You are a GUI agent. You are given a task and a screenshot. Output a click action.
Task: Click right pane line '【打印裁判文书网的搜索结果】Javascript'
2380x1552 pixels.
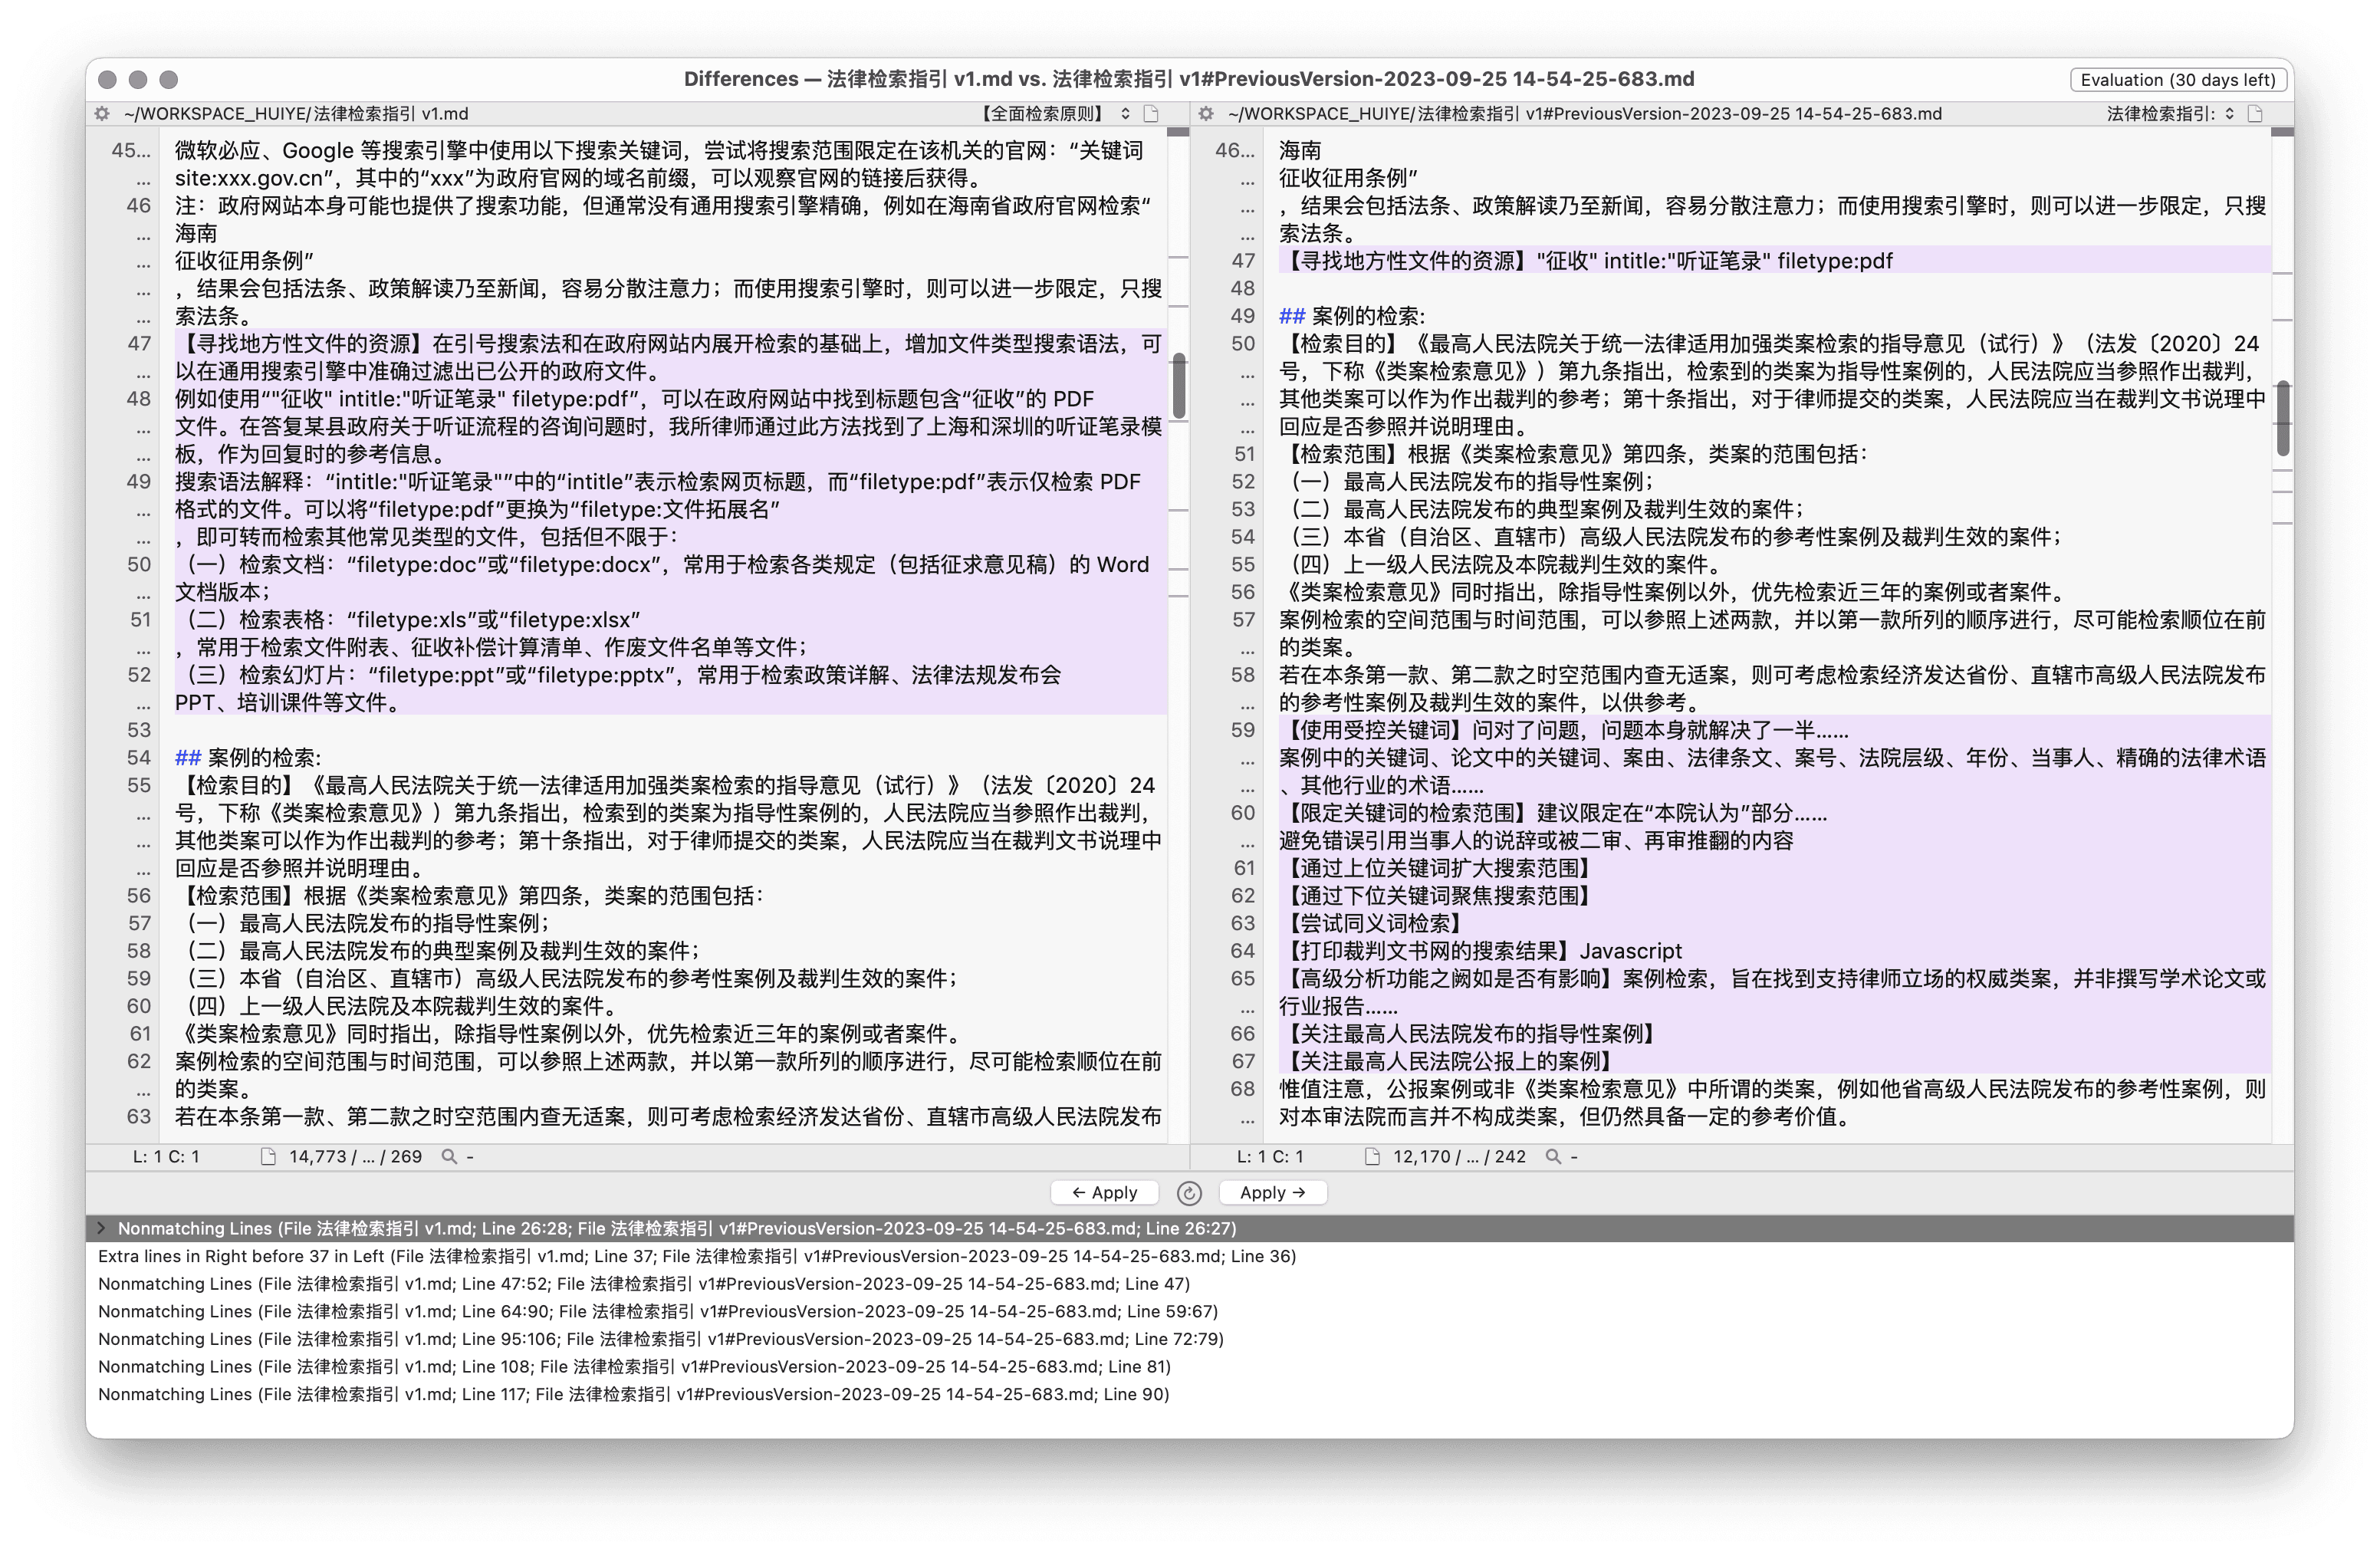(x=1481, y=951)
